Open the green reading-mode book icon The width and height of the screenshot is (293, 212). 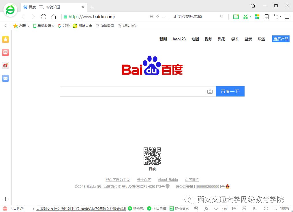tap(236, 17)
